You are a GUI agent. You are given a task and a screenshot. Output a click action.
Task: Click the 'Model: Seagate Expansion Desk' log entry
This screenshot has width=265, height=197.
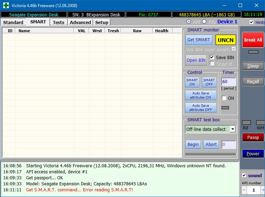pos(86,184)
